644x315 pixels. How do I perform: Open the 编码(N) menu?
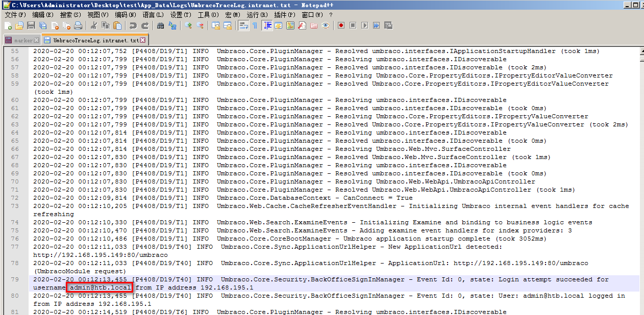tap(126, 15)
